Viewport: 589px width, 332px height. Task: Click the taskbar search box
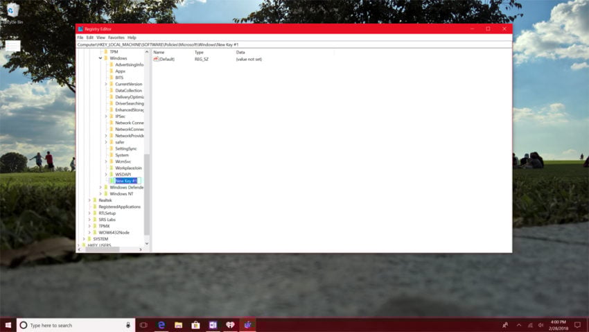point(75,325)
